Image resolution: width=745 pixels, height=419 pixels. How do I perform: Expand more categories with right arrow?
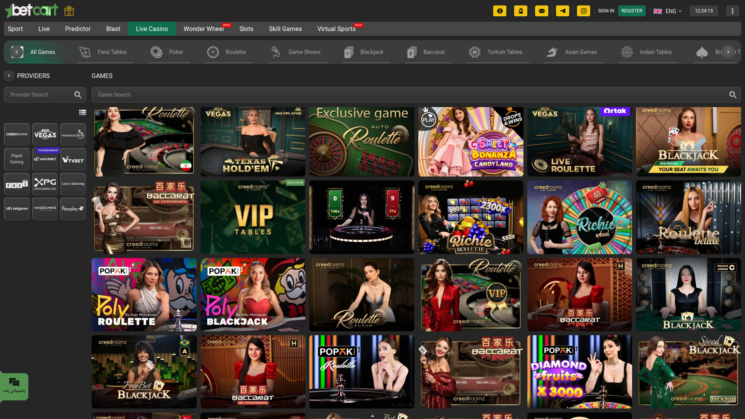tap(728, 52)
